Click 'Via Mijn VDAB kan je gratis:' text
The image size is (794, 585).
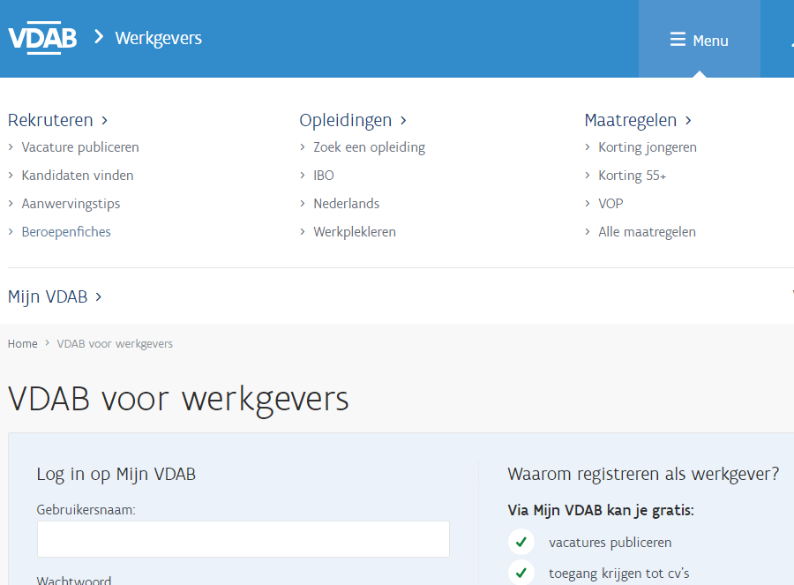click(601, 510)
